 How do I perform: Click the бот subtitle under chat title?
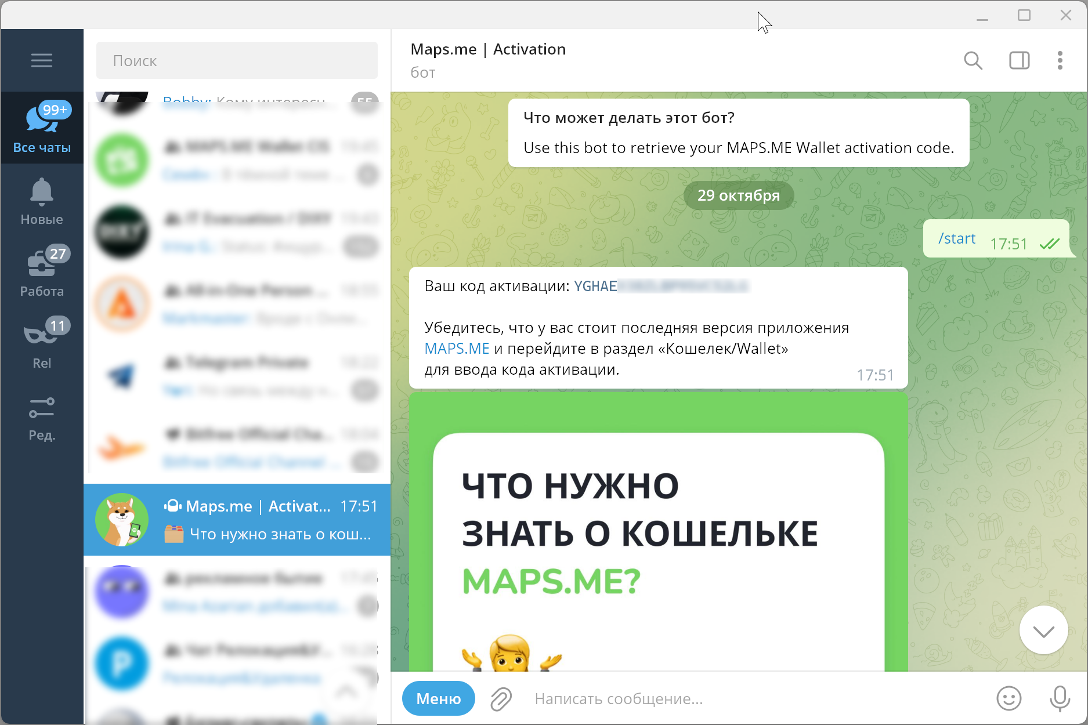coord(423,72)
